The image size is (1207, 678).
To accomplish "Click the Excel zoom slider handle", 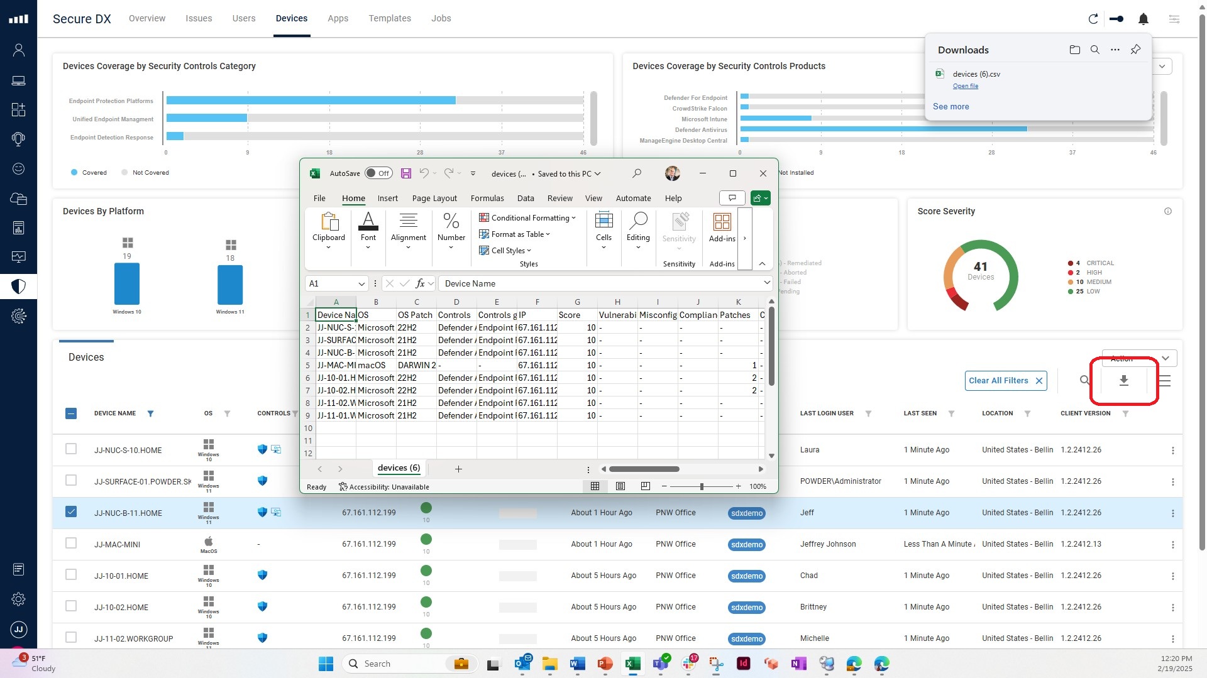I will tap(702, 486).
